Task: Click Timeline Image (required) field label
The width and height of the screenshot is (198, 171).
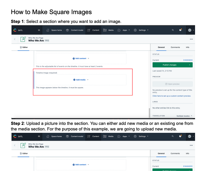Action: pos(46,73)
